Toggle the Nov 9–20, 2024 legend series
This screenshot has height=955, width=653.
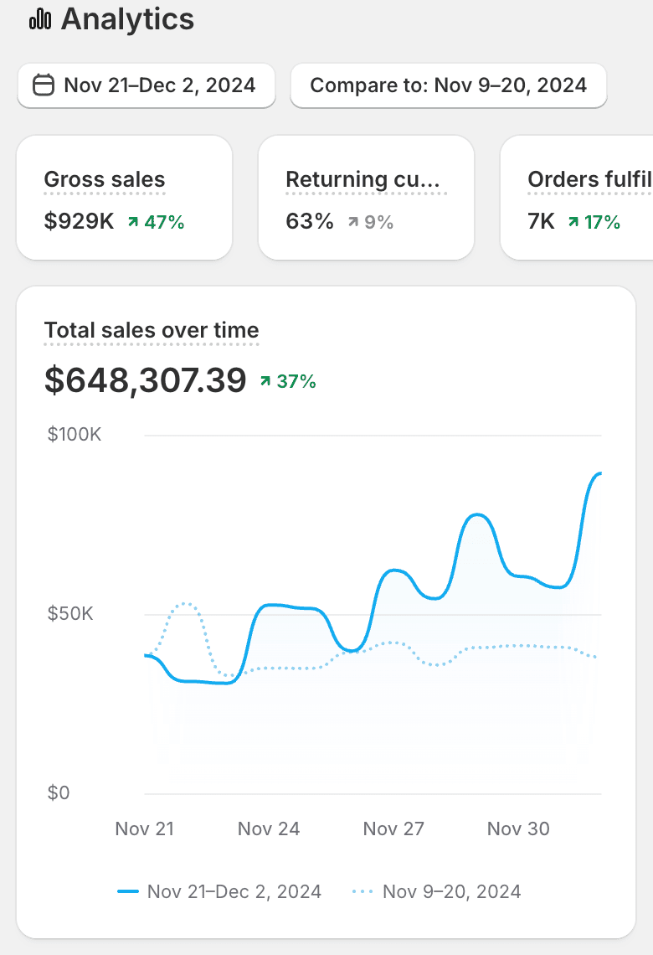coord(451,892)
